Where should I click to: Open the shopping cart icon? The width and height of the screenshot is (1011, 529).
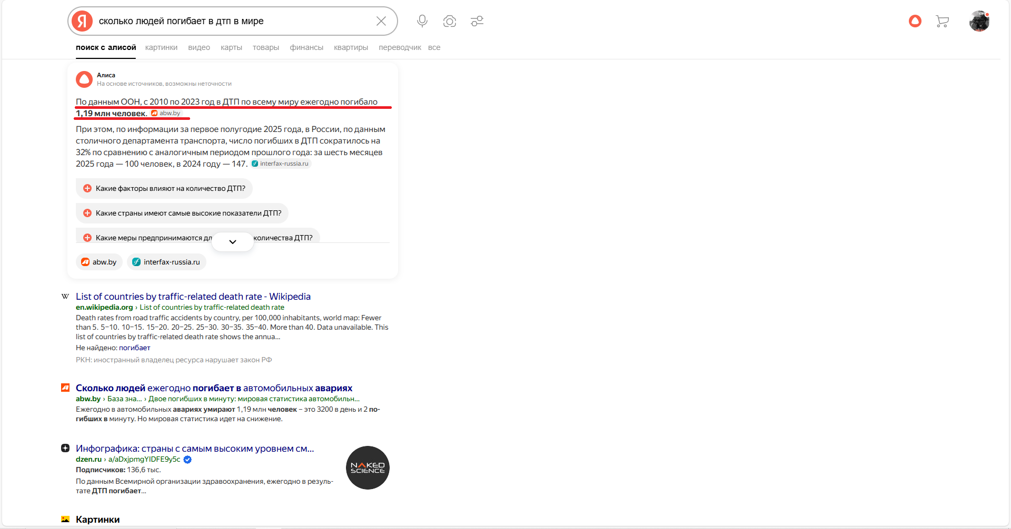[942, 21]
